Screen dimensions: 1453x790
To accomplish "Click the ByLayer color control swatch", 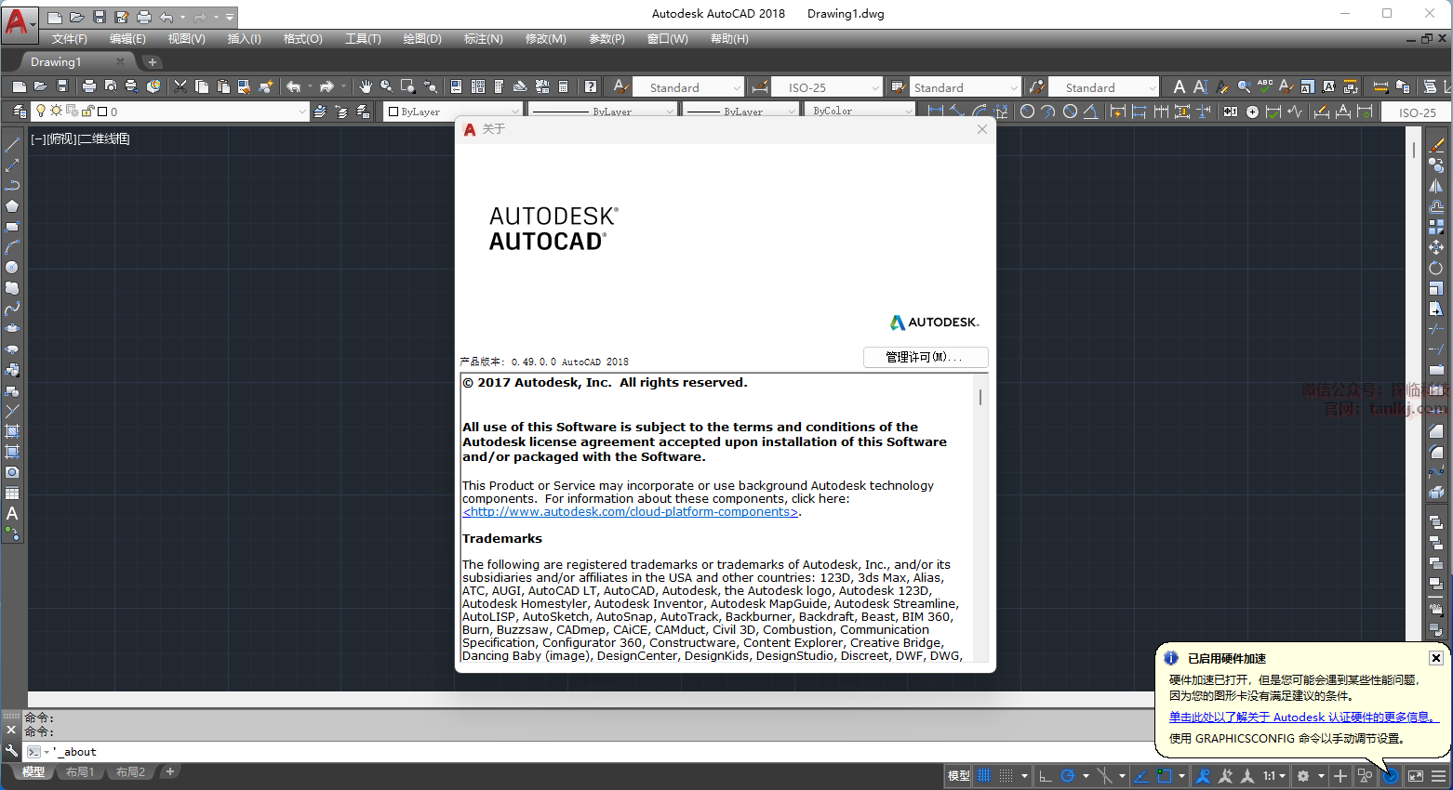I will point(393,112).
